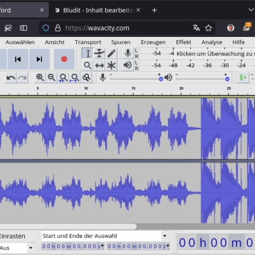Open the Spuren menu
The width and height of the screenshot is (255, 255).
120,42
